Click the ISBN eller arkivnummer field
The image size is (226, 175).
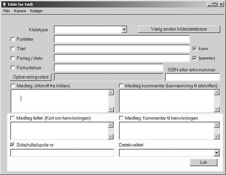(x=192, y=77)
